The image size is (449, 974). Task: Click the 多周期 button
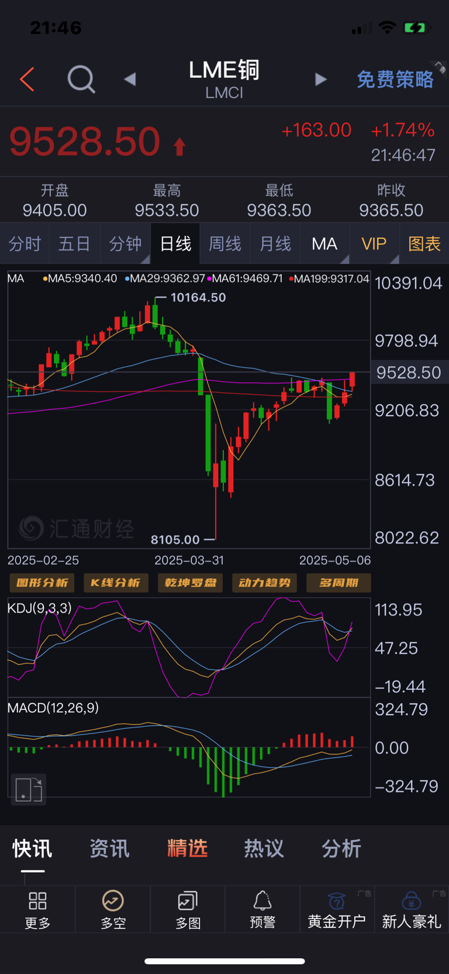[339, 583]
